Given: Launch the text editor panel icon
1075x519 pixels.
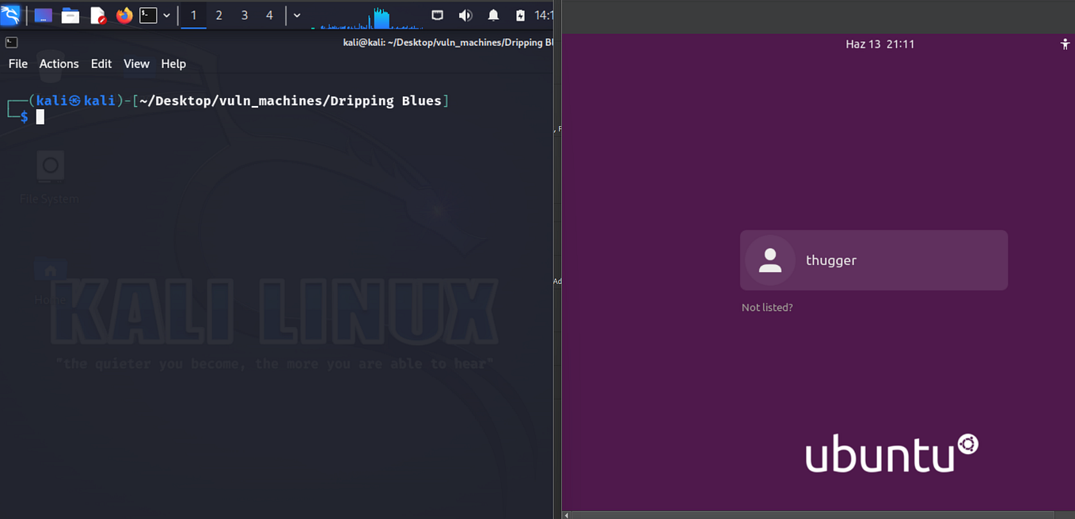Looking at the screenshot, I should (97, 15).
